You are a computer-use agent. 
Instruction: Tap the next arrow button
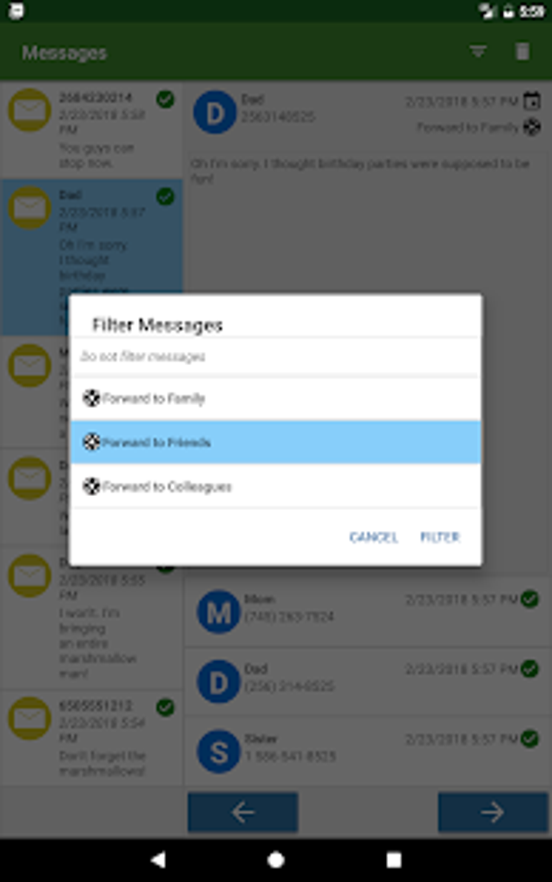(x=492, y=812)
